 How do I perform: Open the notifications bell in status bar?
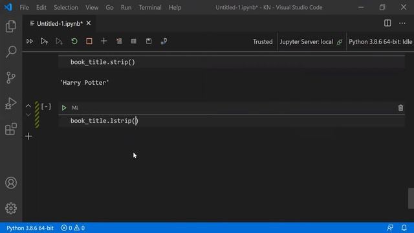tap(404, 228)
